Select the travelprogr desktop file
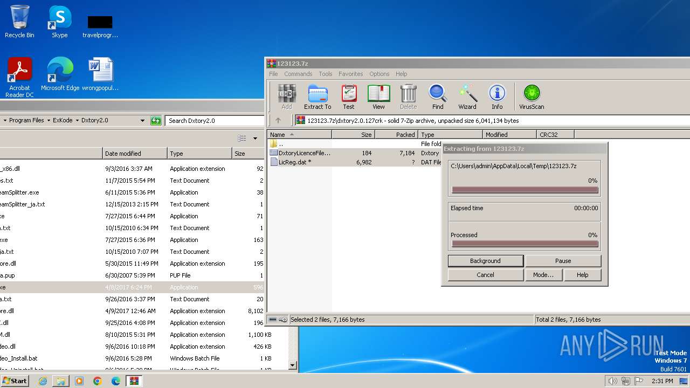 point(100,26)
